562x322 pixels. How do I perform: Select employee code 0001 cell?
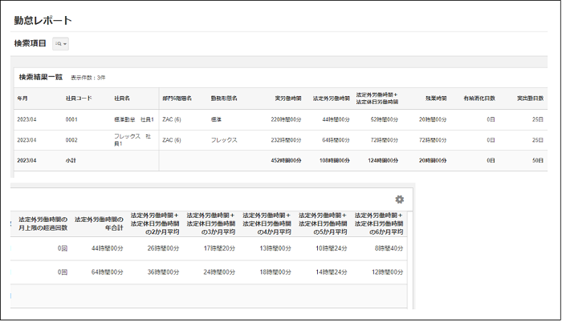click(x=71, y=119)
